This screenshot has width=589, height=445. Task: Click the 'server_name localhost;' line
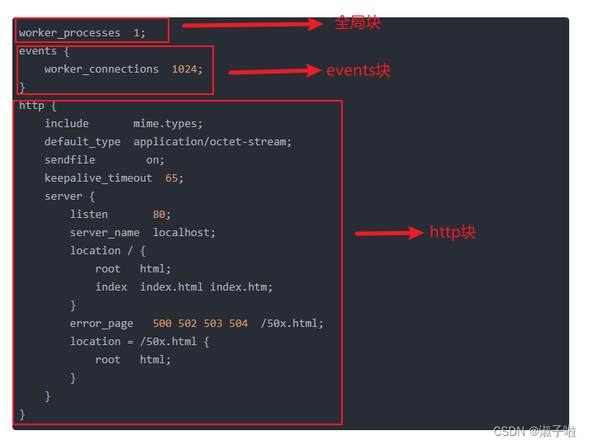(142, 233)
